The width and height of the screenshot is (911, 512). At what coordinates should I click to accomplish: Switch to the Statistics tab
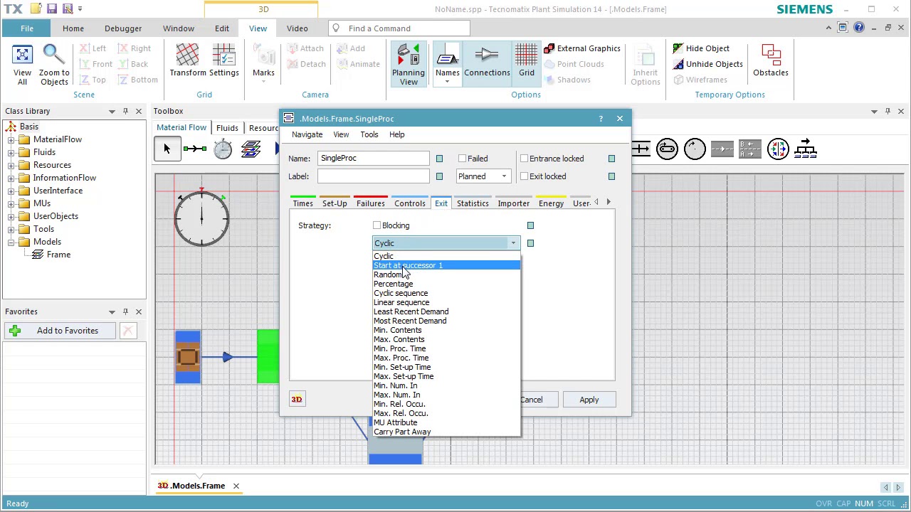click(x=473, y=203)
